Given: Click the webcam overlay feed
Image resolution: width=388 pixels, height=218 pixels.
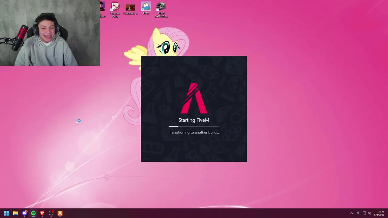Looking at the screenshot, I should [x=50, y=33].
